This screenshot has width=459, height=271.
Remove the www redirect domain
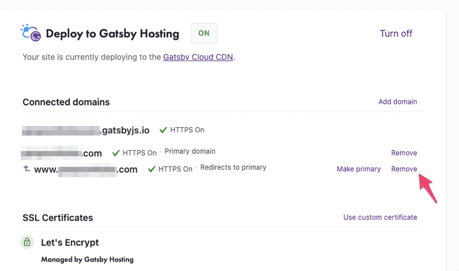coord(404,169)
